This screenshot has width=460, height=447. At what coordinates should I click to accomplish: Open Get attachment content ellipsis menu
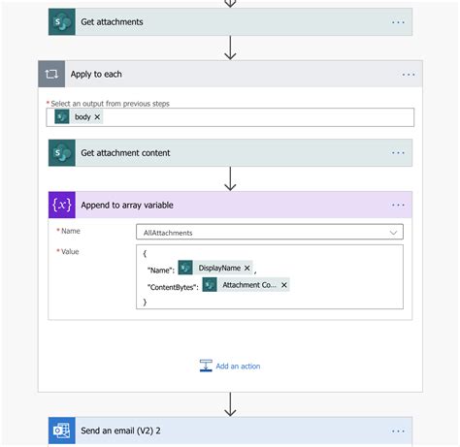coord(398,152)
